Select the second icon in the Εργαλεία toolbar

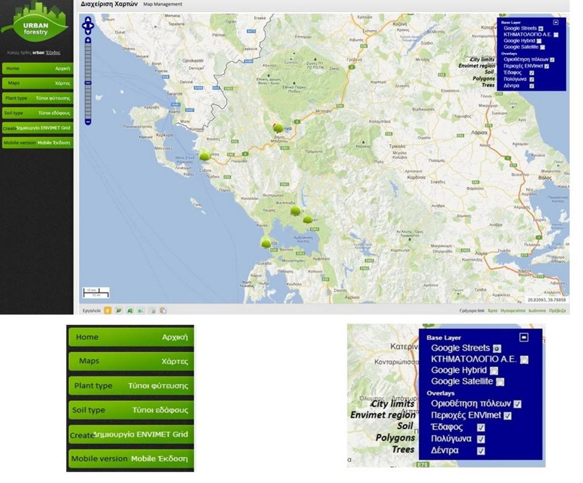(118, 310)
